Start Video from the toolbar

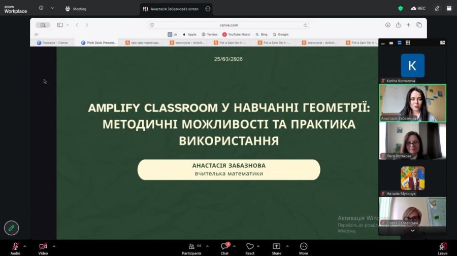tap(43, 249)
